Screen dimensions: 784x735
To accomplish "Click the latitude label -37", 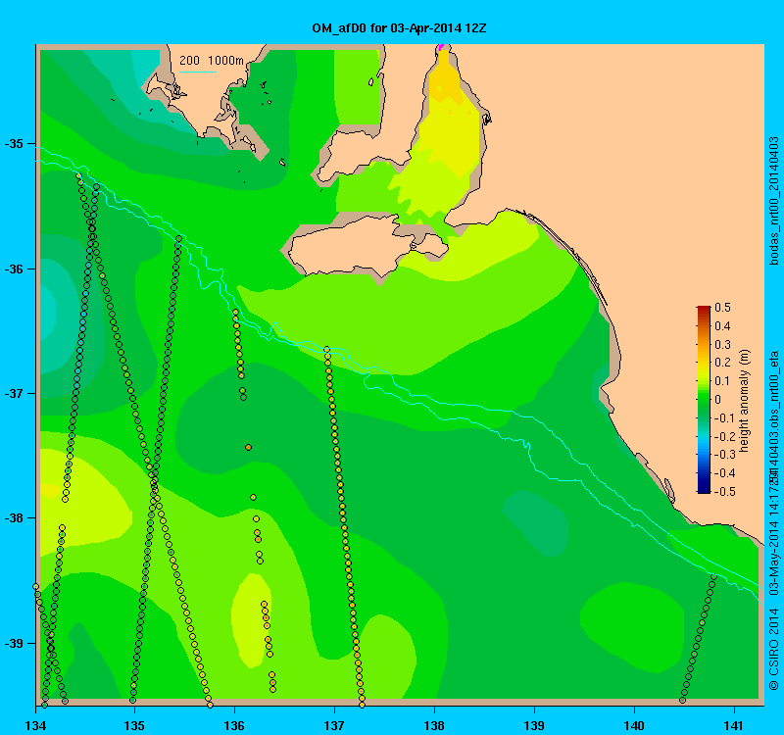I will [x=14, y=394].
